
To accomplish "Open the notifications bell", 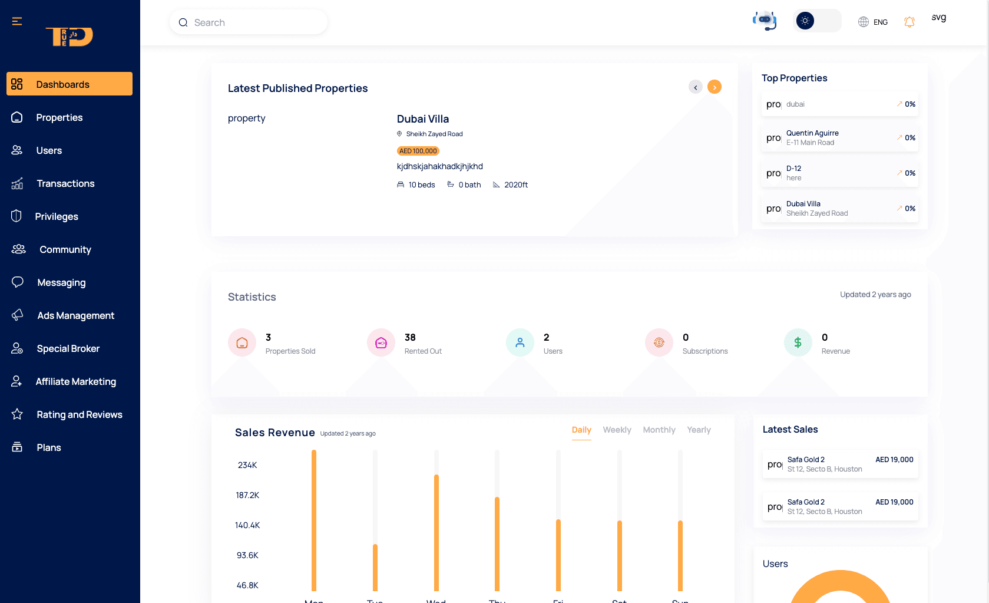I will tap(909, 22).
